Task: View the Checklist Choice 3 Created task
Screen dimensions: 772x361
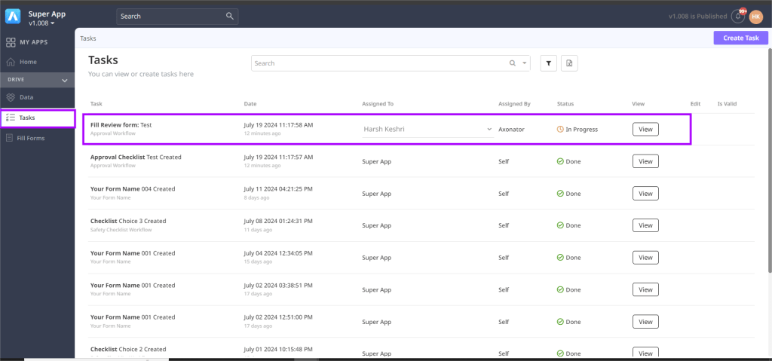Action: click(x=645, y=225)
